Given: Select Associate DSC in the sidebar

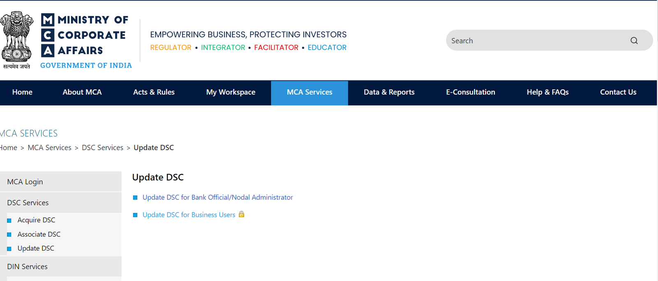Looking at the screenshot, I should (39, 234).
